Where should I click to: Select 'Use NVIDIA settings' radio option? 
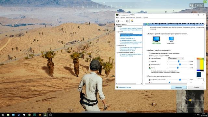tap(150, 56)
